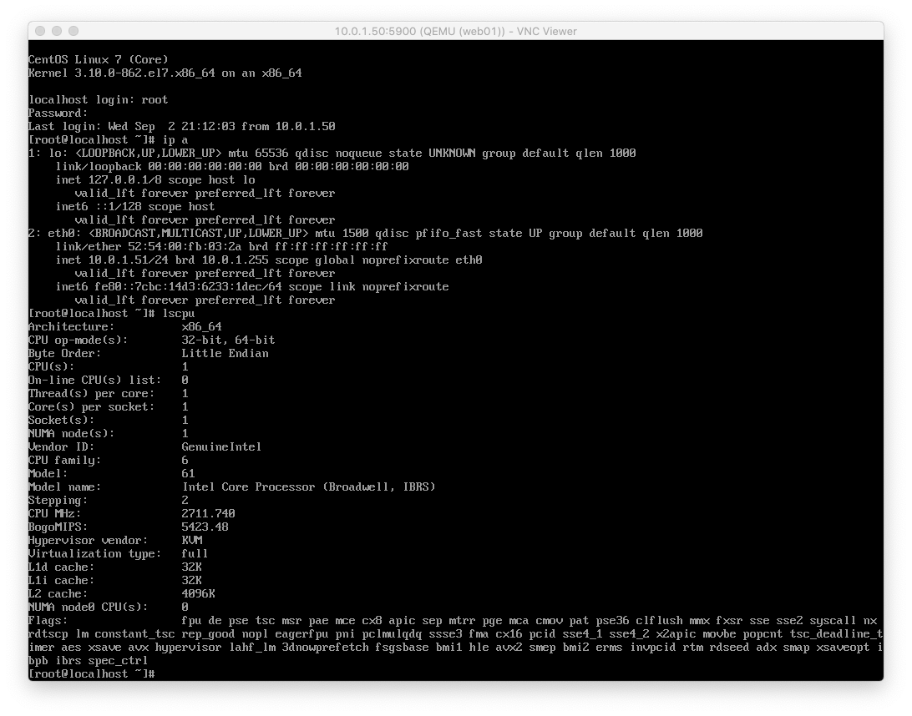Click the "link/loopback 00:00:00:00:00:00" line

232,166
